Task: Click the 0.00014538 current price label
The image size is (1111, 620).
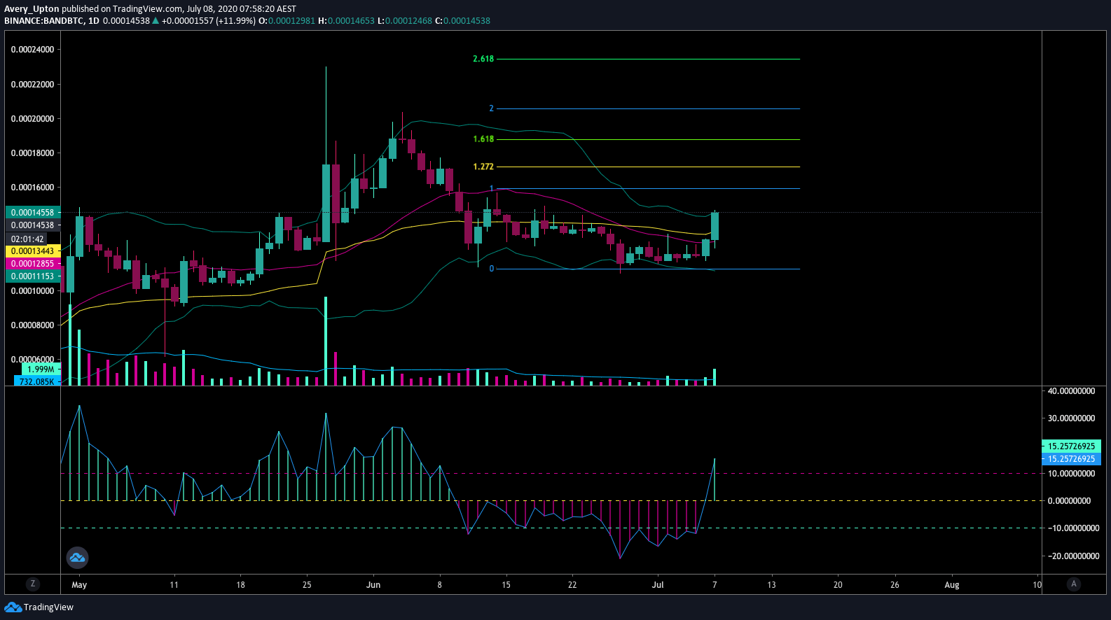Action: click(x=33, y=225)
